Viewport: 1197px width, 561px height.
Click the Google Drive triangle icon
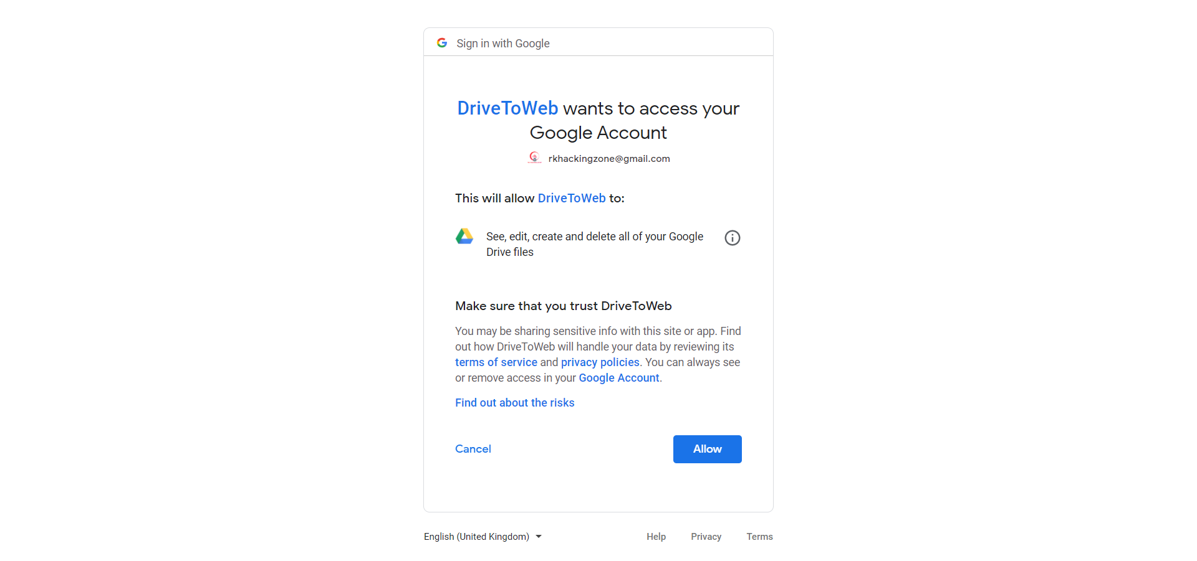(464, 236)
